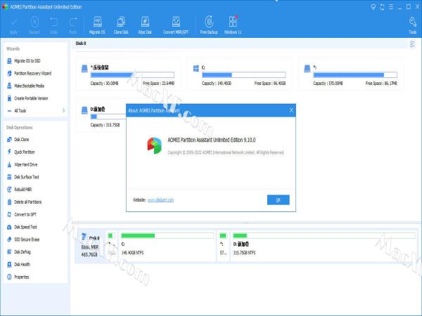Image resolution: width=422 pixels, height=316 pixels.
Task: Select Migrate OS to SSD wizard
Action: tap(27, 61)
